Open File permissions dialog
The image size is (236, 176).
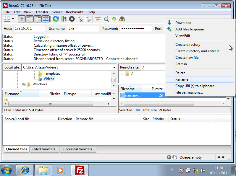pos(200,92)
